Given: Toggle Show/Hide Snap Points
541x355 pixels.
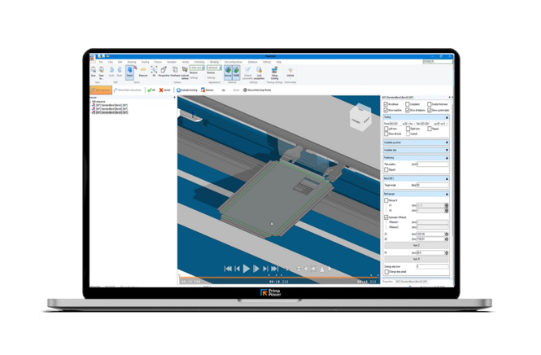Looking at the screenshot, I should 257,90.
